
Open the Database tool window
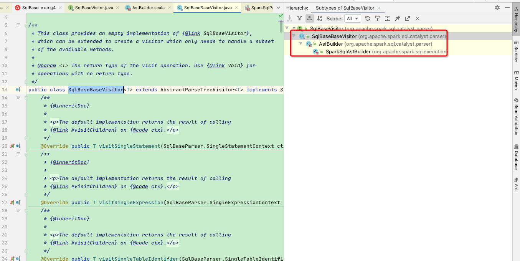coord(516,157)
